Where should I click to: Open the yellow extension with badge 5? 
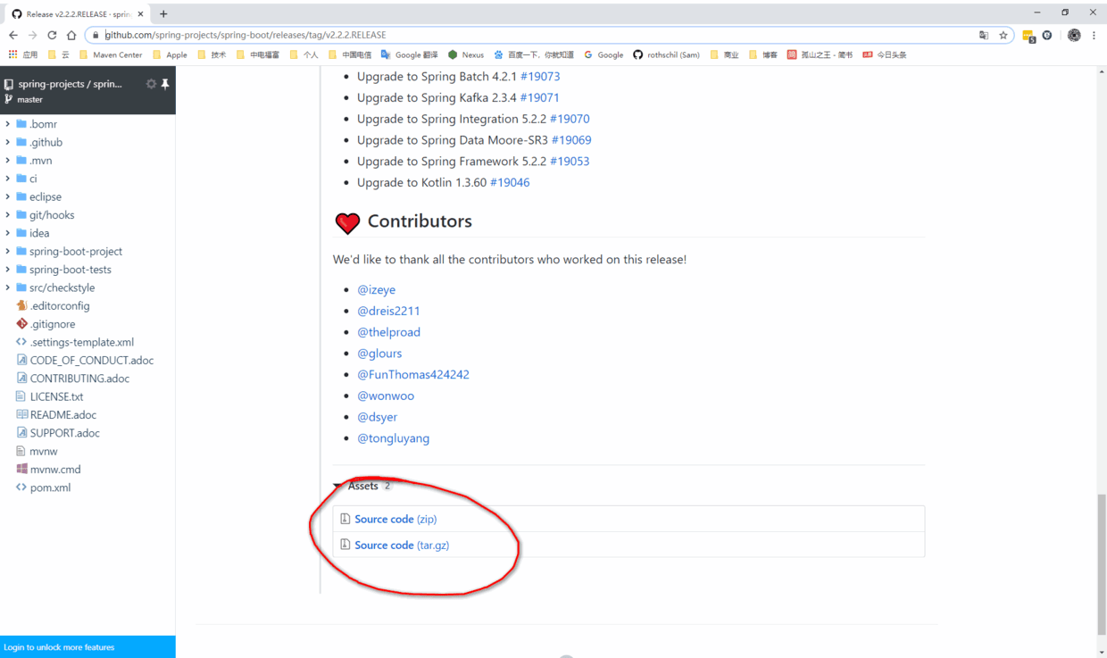(1028, 36)
